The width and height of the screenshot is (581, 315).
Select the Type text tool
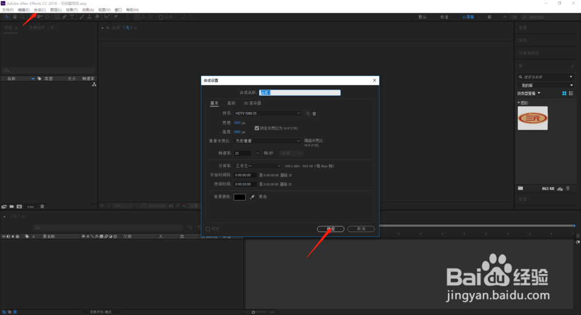tap(72, 17)
